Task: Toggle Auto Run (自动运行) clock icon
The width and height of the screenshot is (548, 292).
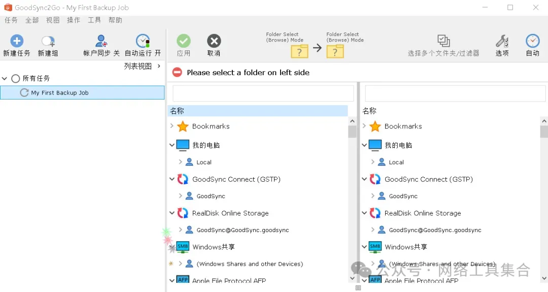Action: (143, 41)
